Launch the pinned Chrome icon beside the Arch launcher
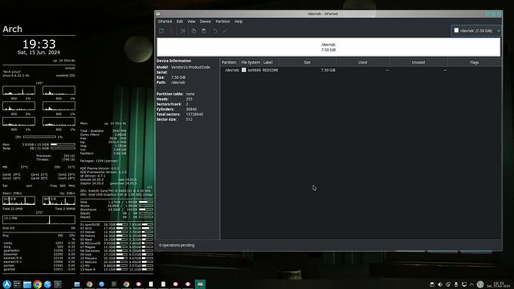This screenshot has height=289, width=514. click(x=37, y=284)
